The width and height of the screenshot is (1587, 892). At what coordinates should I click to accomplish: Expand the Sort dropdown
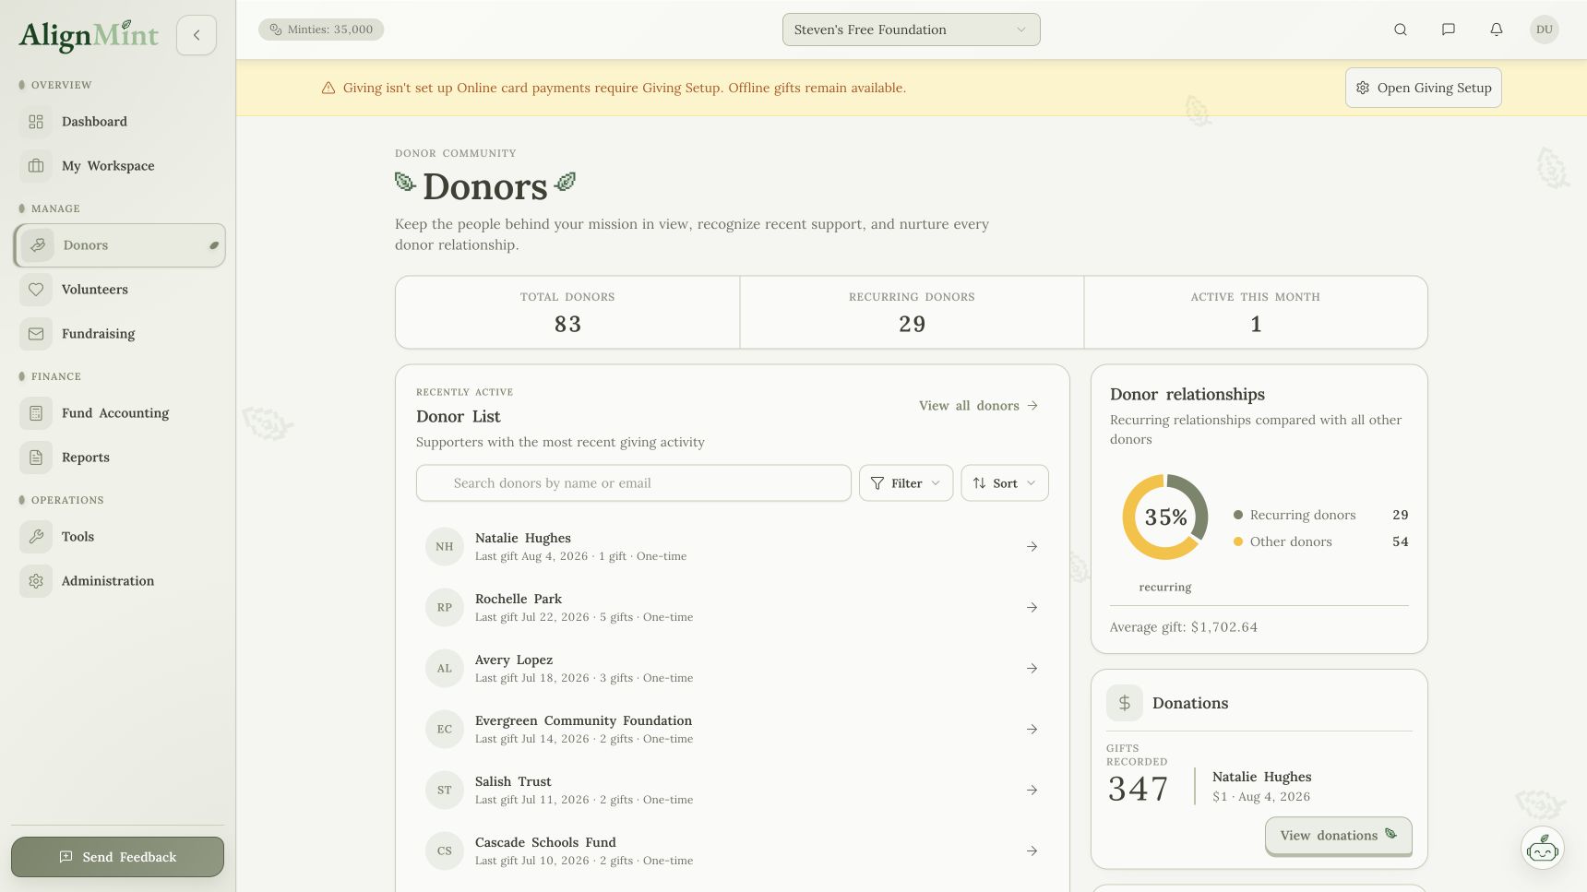[1005, 483]
